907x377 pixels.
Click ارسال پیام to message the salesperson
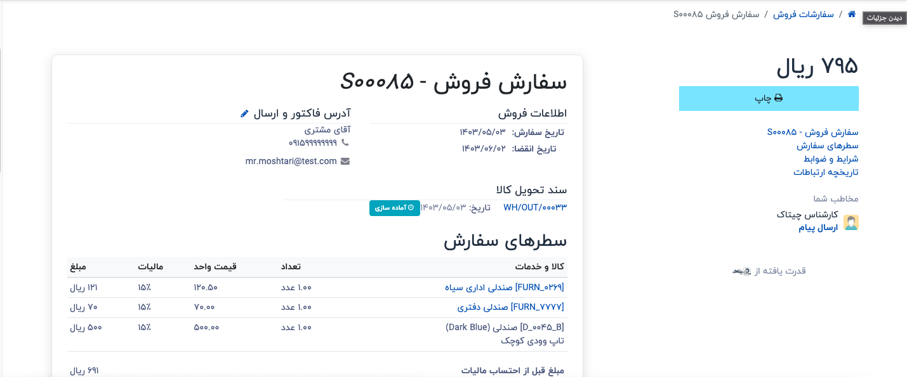tap(818, 227)
